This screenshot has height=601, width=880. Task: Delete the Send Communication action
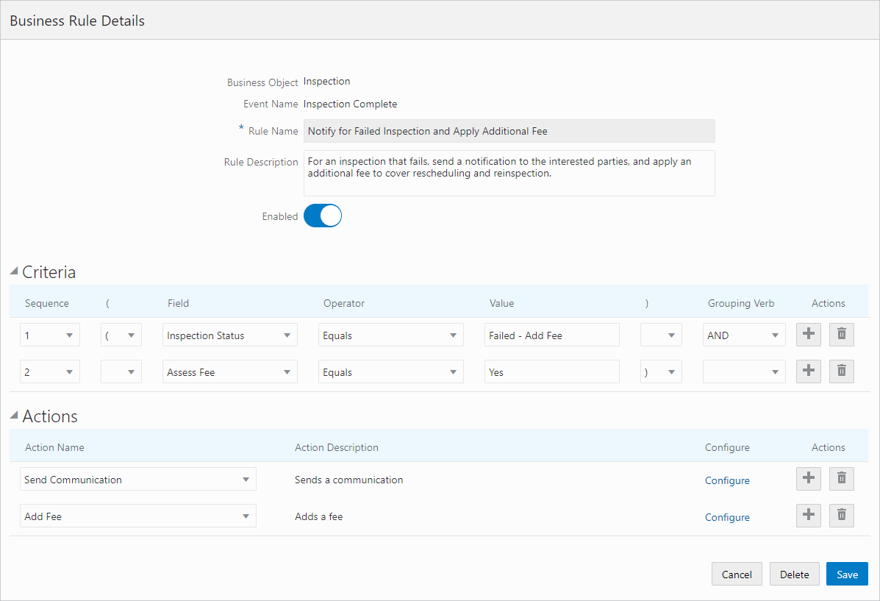point(841,478)
